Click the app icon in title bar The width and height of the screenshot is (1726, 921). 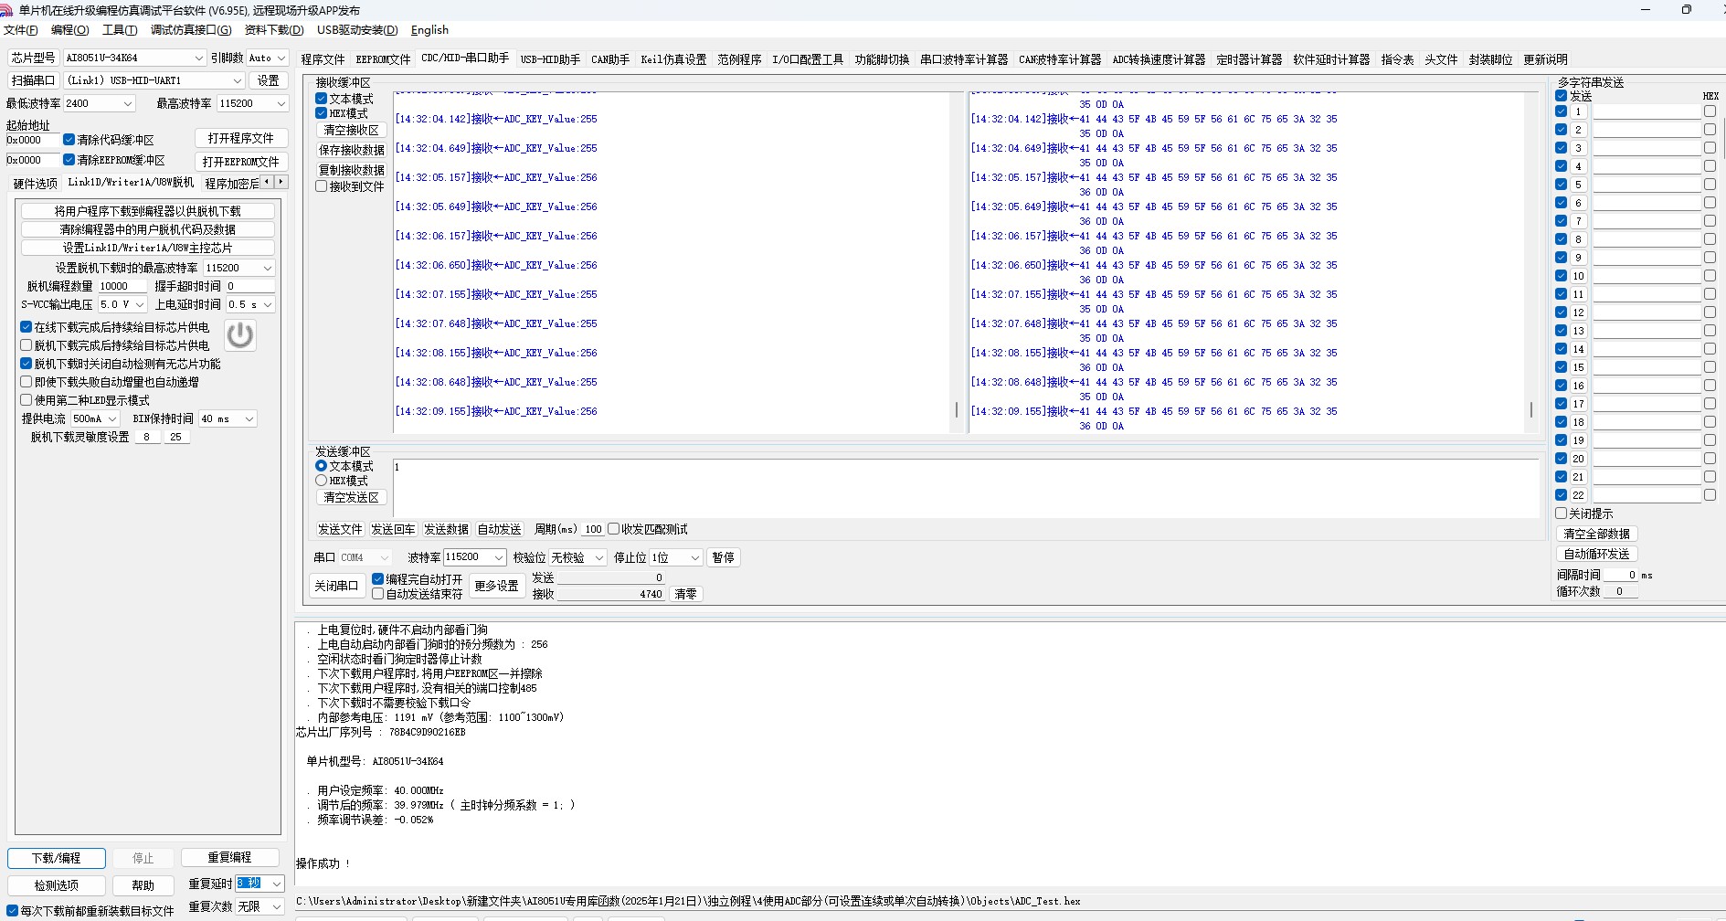click(6, 10)
